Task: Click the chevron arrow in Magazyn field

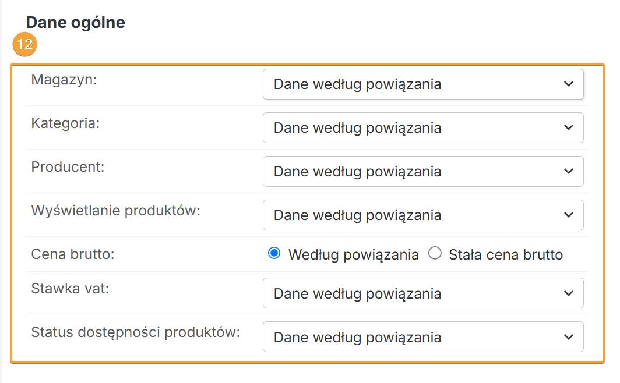Action: [x=569, y=84]
